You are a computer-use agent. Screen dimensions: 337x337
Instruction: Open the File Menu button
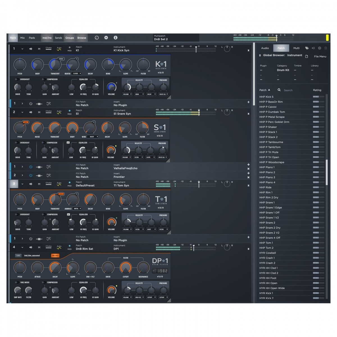tap(320, 56)
